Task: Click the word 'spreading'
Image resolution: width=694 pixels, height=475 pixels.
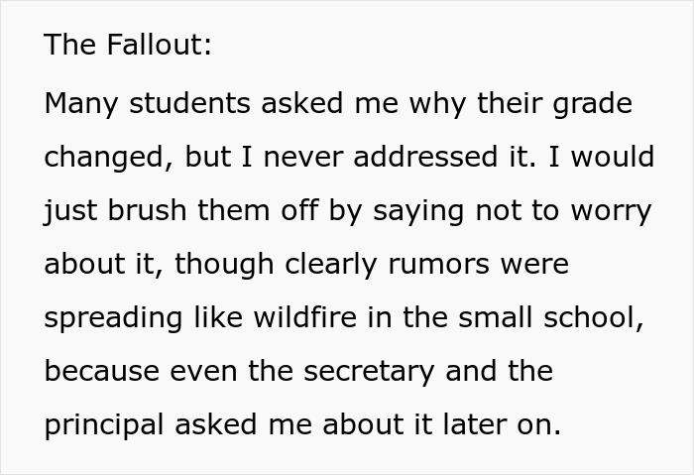Action: point(111,317)
